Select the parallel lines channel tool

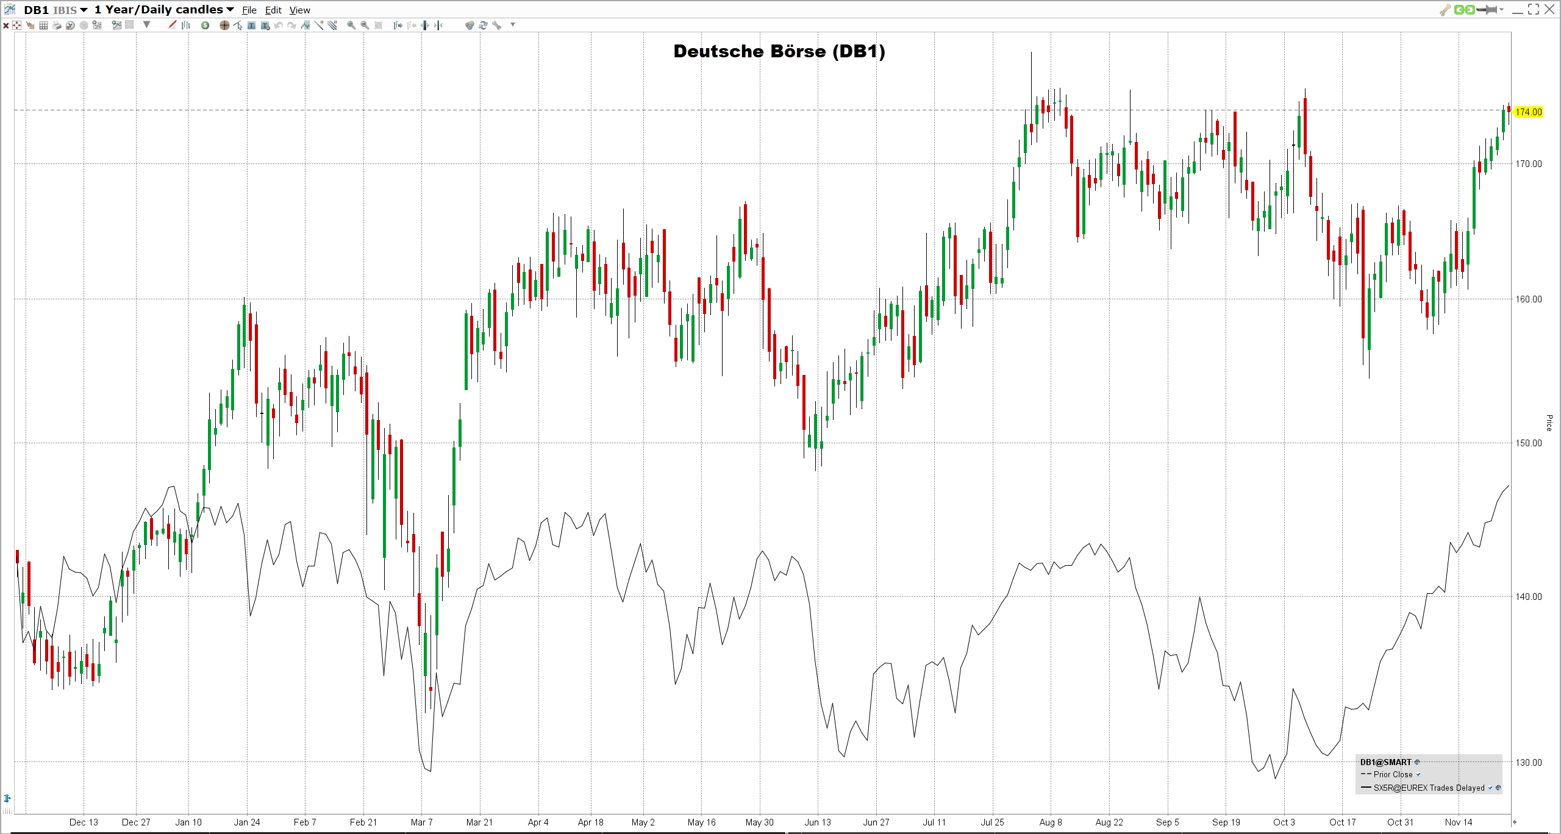[x=332, y=24]
